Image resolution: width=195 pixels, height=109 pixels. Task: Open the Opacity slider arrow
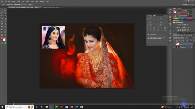[x=194, y=38]
